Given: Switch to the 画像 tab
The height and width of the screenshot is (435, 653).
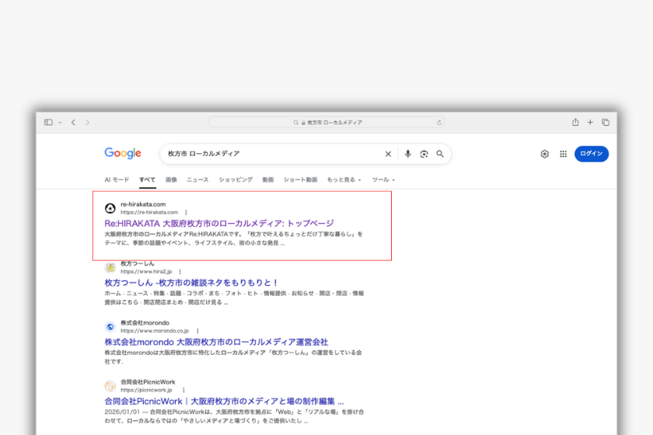Looking at the screenshot, I should coord(171,180).
